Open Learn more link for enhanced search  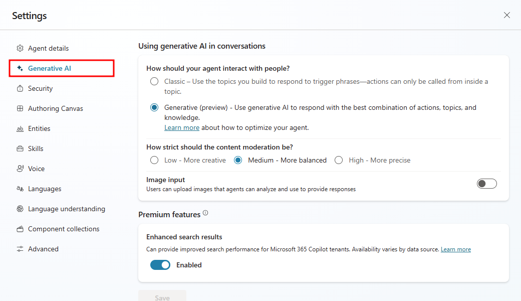(x=455, y=249)
